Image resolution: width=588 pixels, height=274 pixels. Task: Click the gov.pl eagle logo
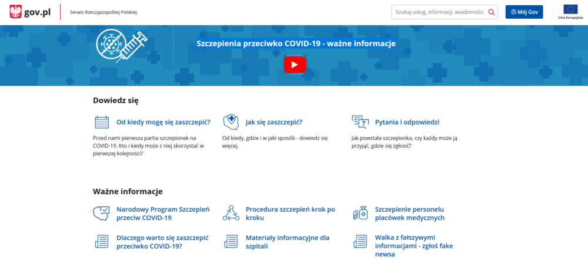16,12
